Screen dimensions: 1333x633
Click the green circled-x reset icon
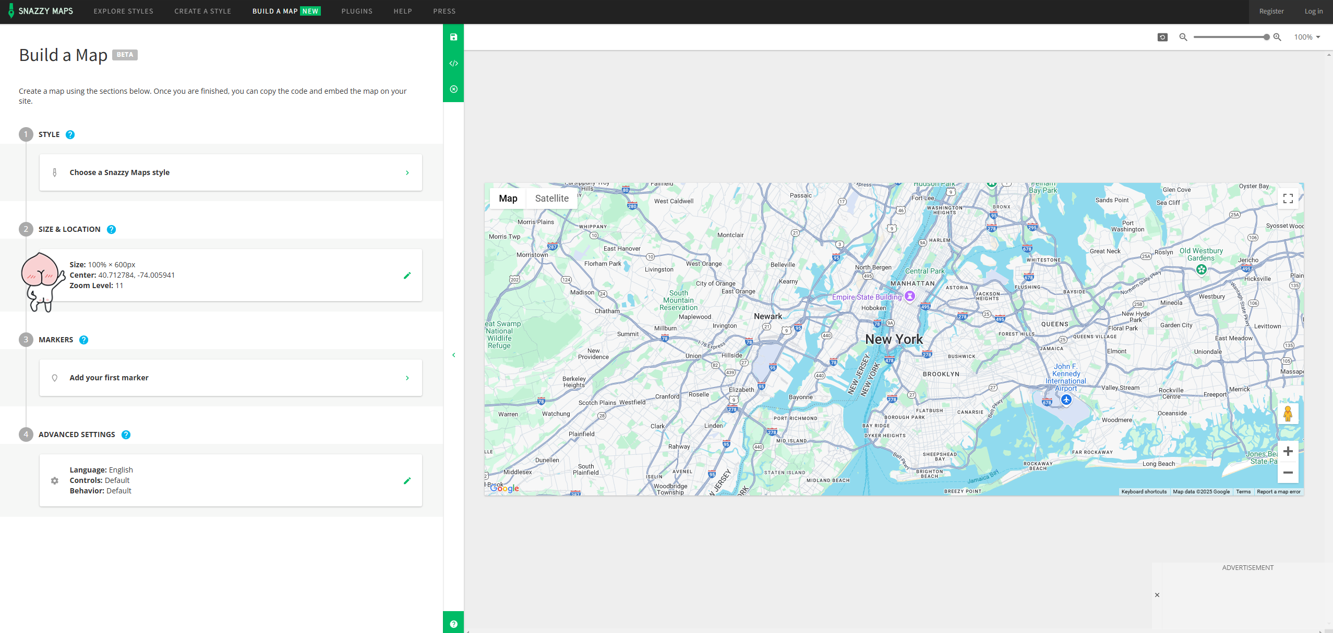coord(453,89)
